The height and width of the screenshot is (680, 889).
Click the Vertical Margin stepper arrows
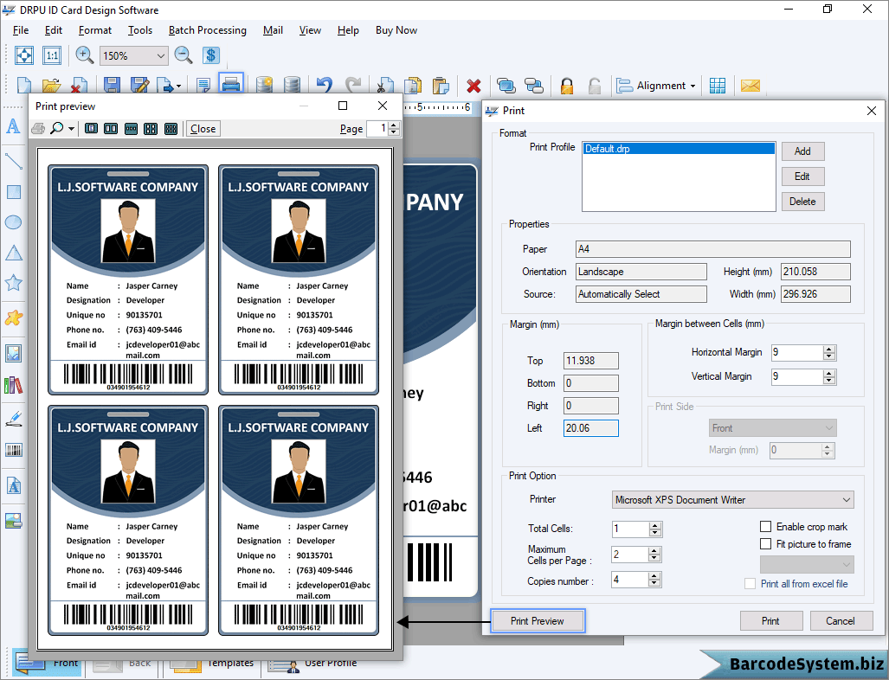coord(829,377)
